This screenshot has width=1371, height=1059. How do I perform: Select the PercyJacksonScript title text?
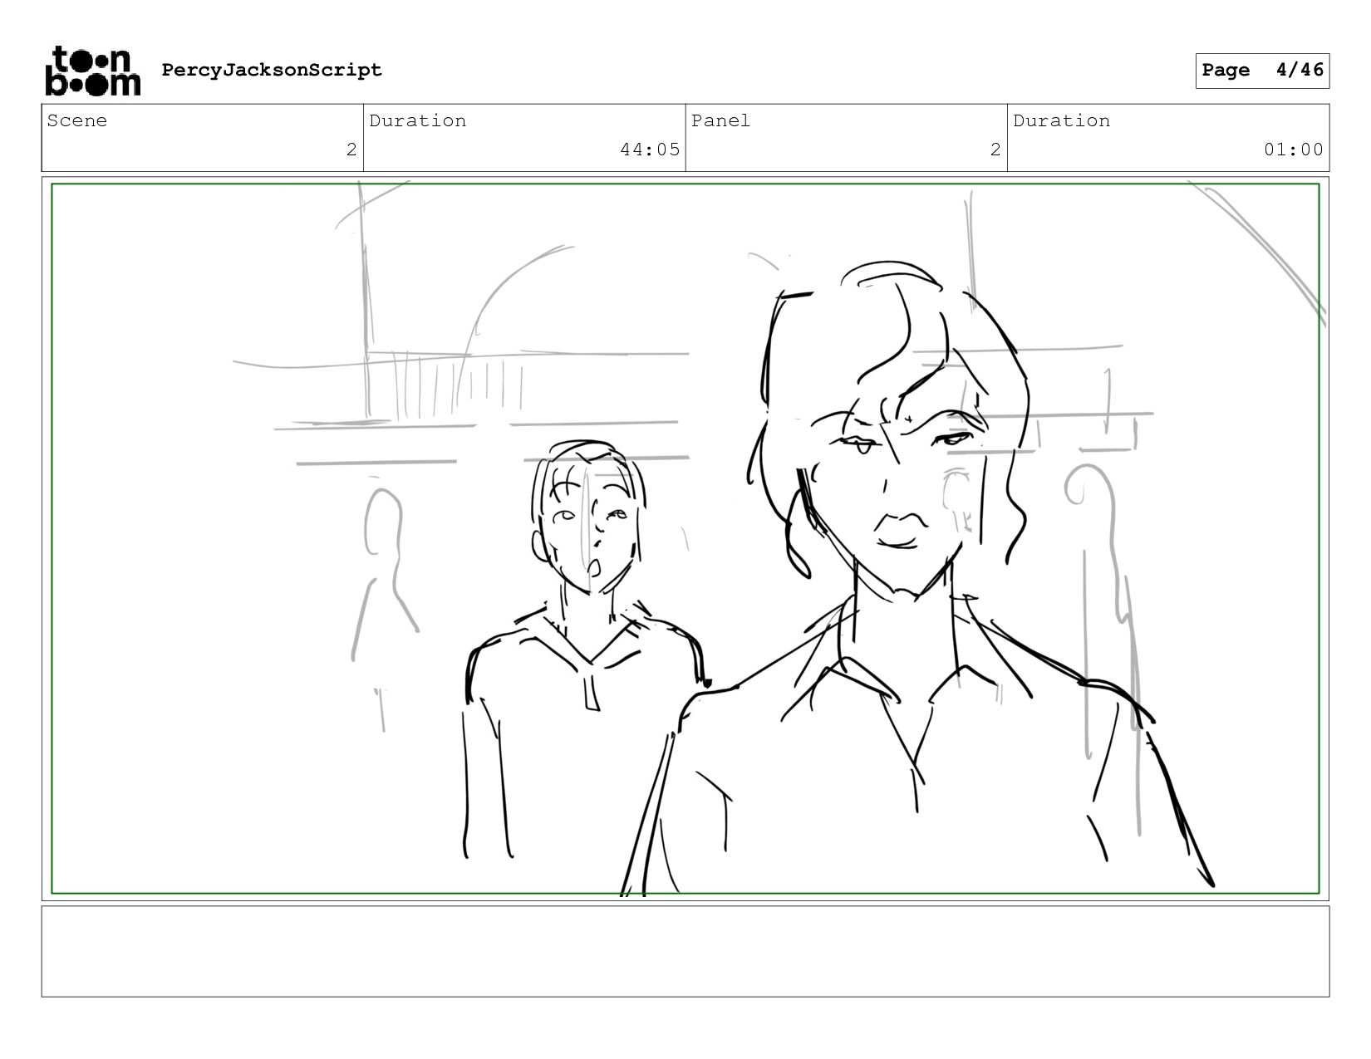[x=272, y=70]
